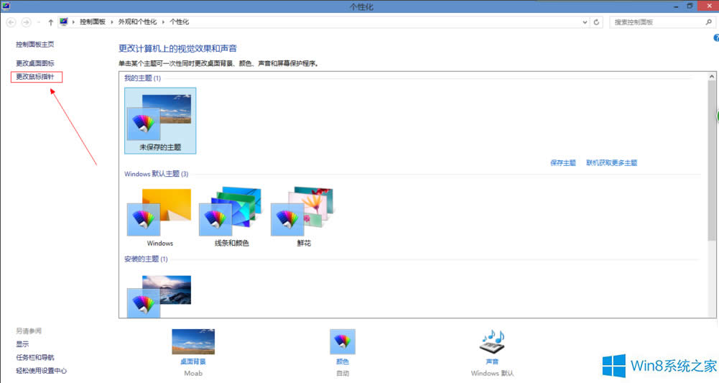Select the 线条和颜色 theme
Viewport: 719px width, 383px height.
pyautogui.click(x=231, y=213)
